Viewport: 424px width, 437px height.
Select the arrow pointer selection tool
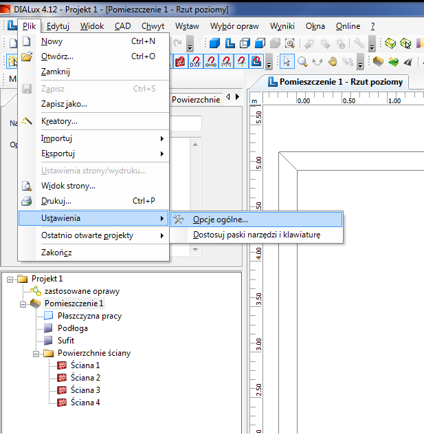tap(288, 62)
